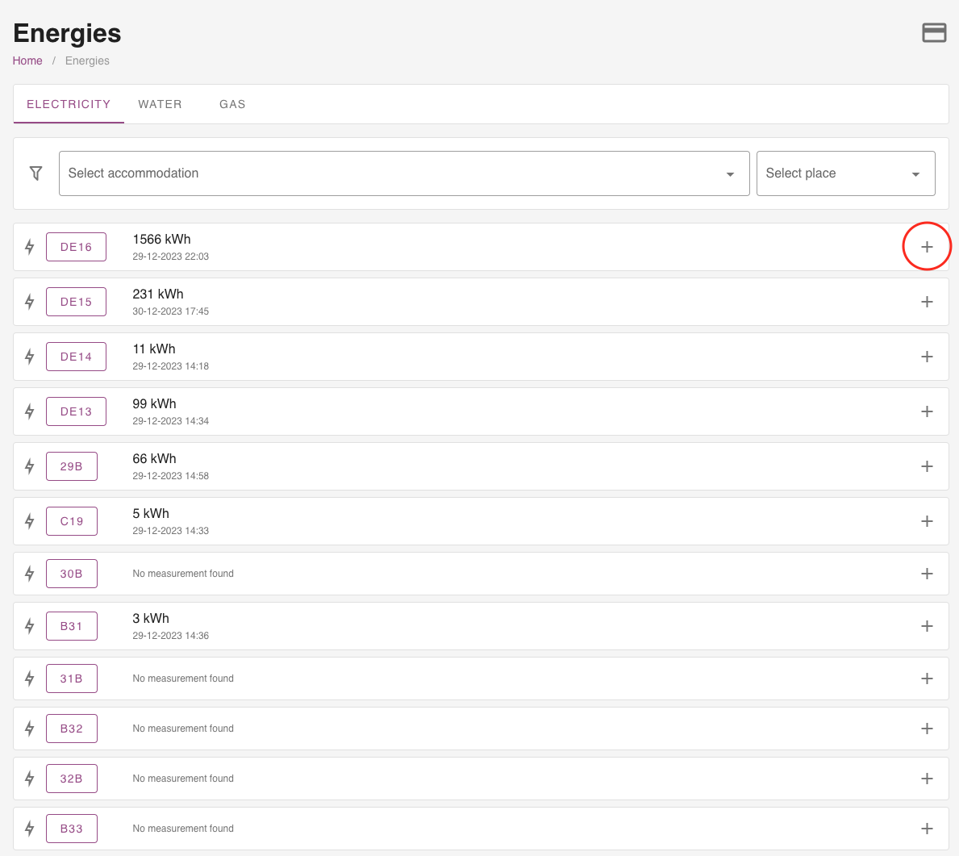
Task: Select the 3 kWh reading
Action: [x=151, y=619]
